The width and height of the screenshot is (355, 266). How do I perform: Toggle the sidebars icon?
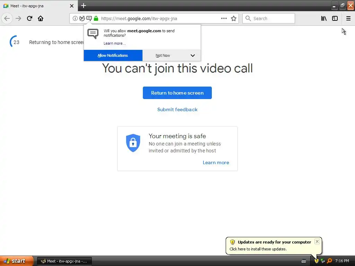point(335,18)
